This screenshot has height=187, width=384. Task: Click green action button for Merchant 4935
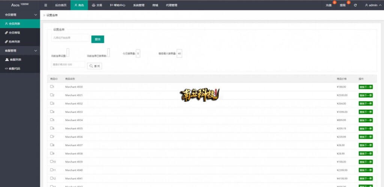click(366, 128)
